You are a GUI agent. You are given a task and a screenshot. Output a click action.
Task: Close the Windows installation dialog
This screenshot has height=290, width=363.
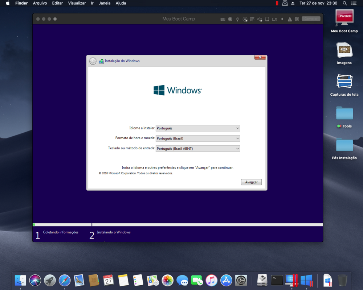pos(260,57)
